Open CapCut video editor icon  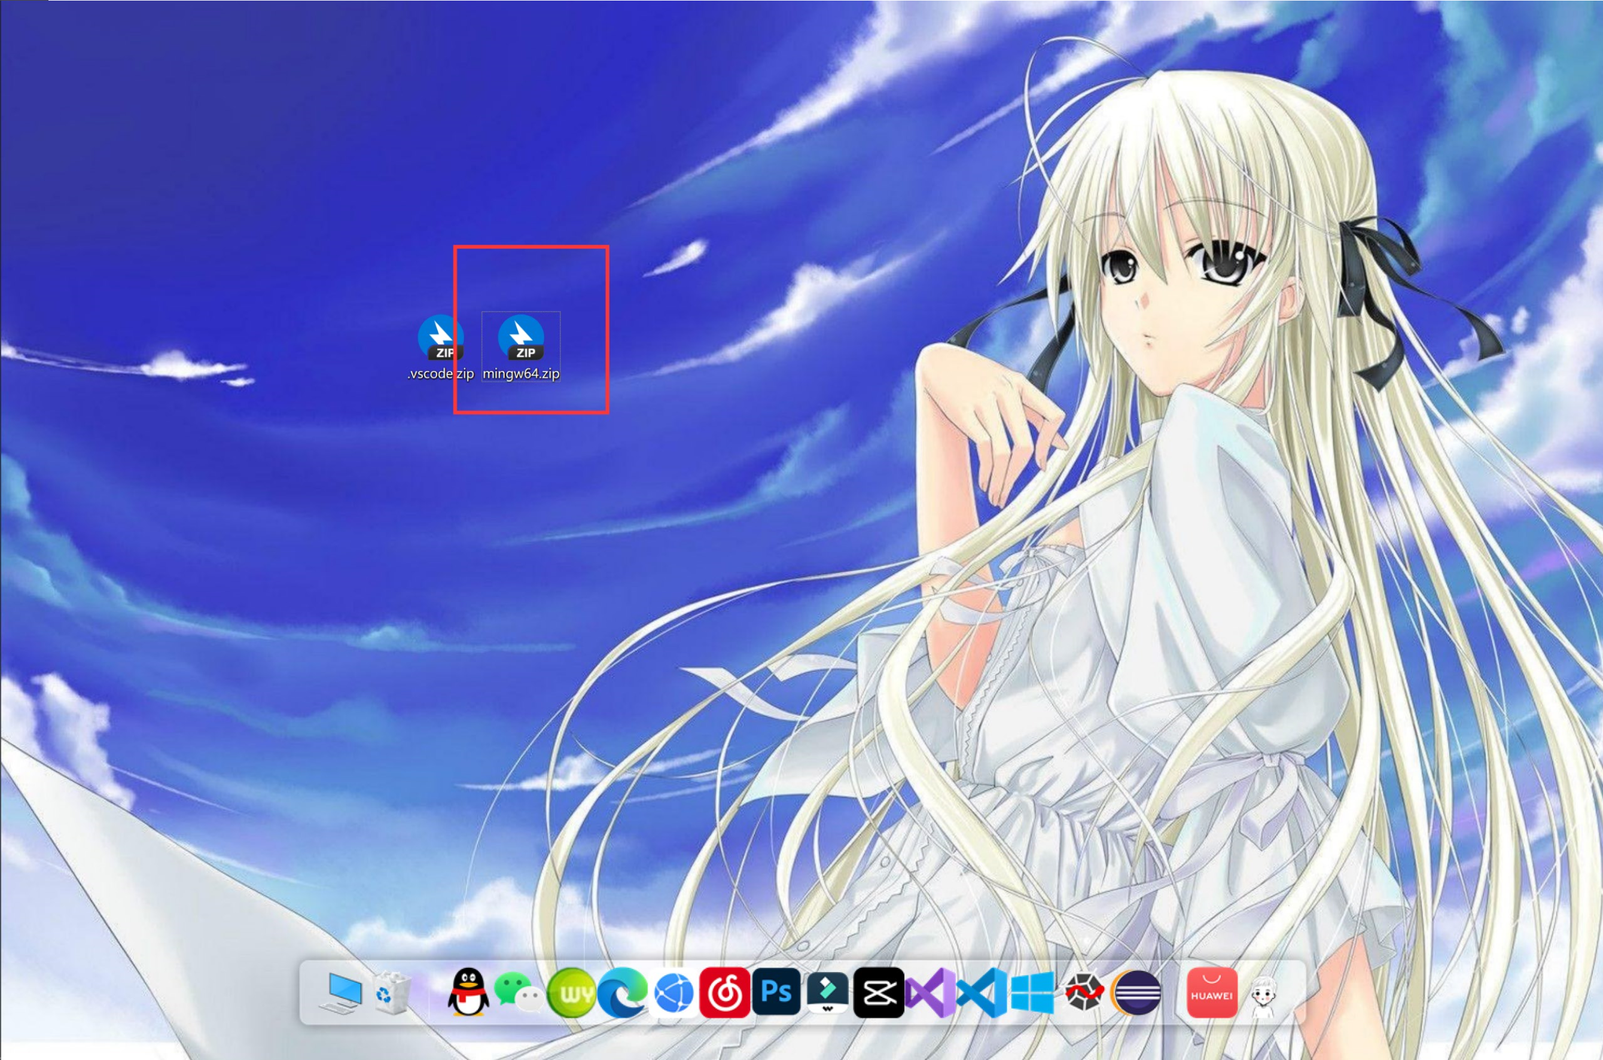pyautogui.click(x=879, y=992)
